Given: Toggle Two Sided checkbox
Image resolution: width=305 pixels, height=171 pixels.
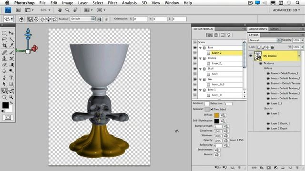Looking at the screenshot, I should tap(212, 109).
